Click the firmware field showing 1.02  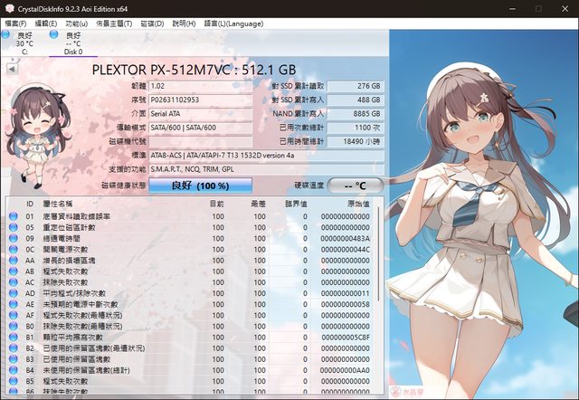pos(201,86)
